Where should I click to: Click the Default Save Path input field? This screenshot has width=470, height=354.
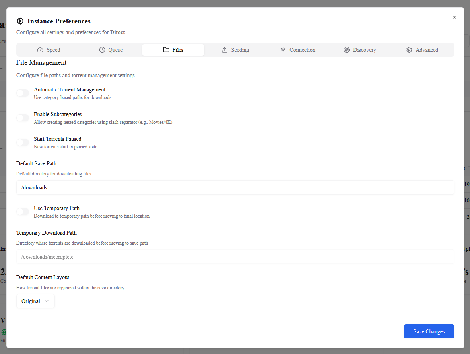pyautogui.click(x=235, y=187)
